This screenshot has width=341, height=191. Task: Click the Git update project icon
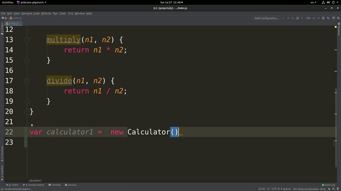(x=314, y=18)
